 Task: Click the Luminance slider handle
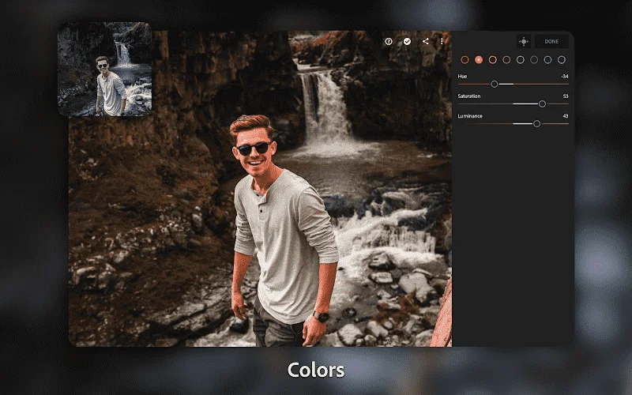(536, 124)
